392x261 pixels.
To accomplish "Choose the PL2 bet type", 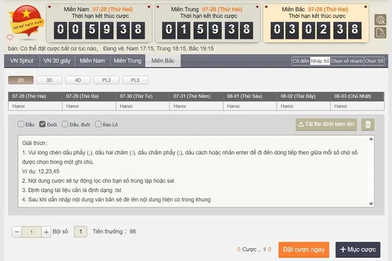I will click(106, 80).
